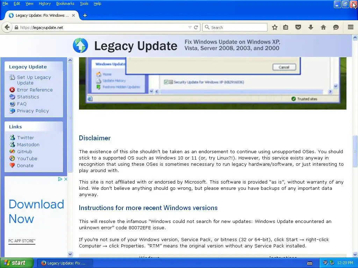Go to the home page icon

(x=323, y=27)
